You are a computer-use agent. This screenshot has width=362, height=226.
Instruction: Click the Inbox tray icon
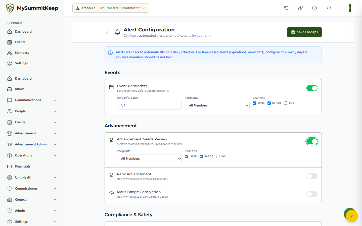click(x=10, y=89)
